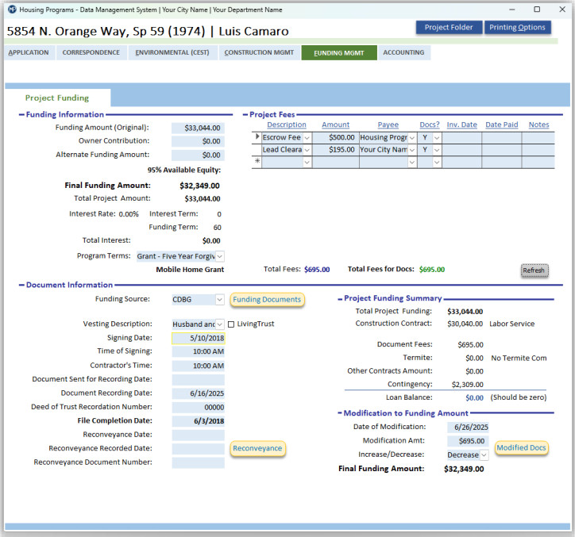Click the Deed of Trust Recordation Number field
The height and width of the screenshot is (537, 575).
click(198, 408)
